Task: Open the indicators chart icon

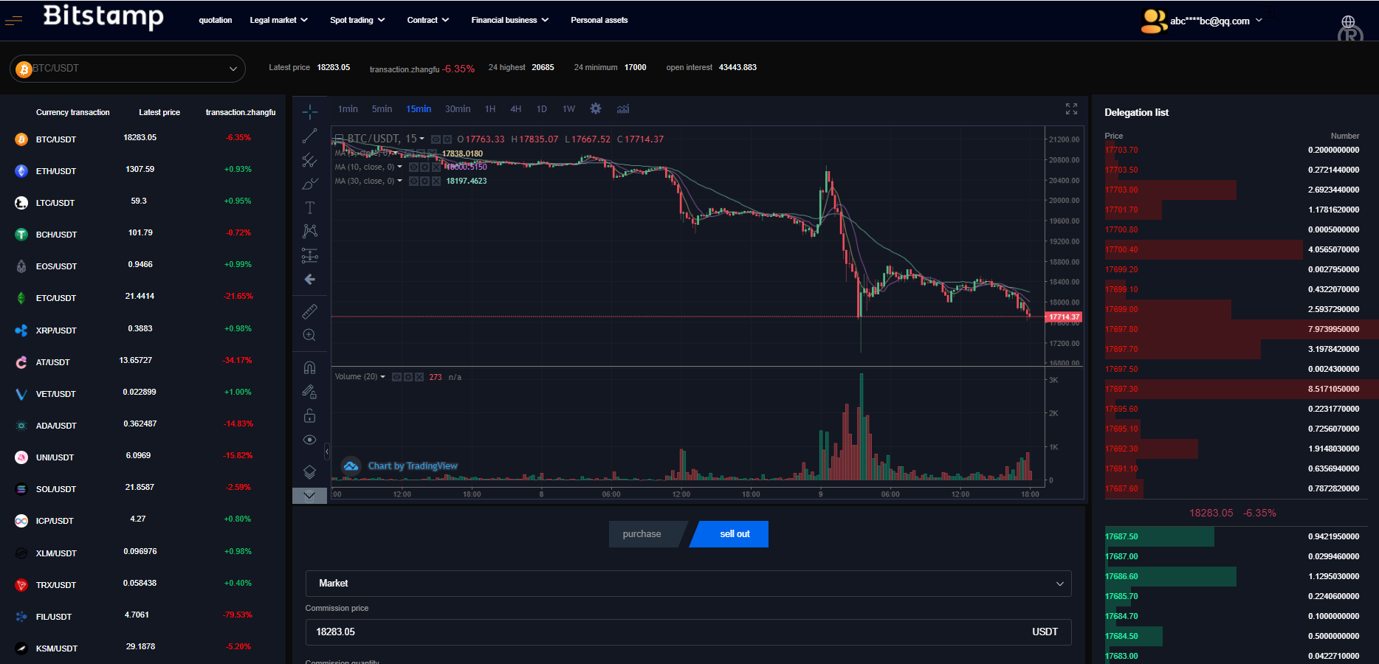Action: coord(623,109)
